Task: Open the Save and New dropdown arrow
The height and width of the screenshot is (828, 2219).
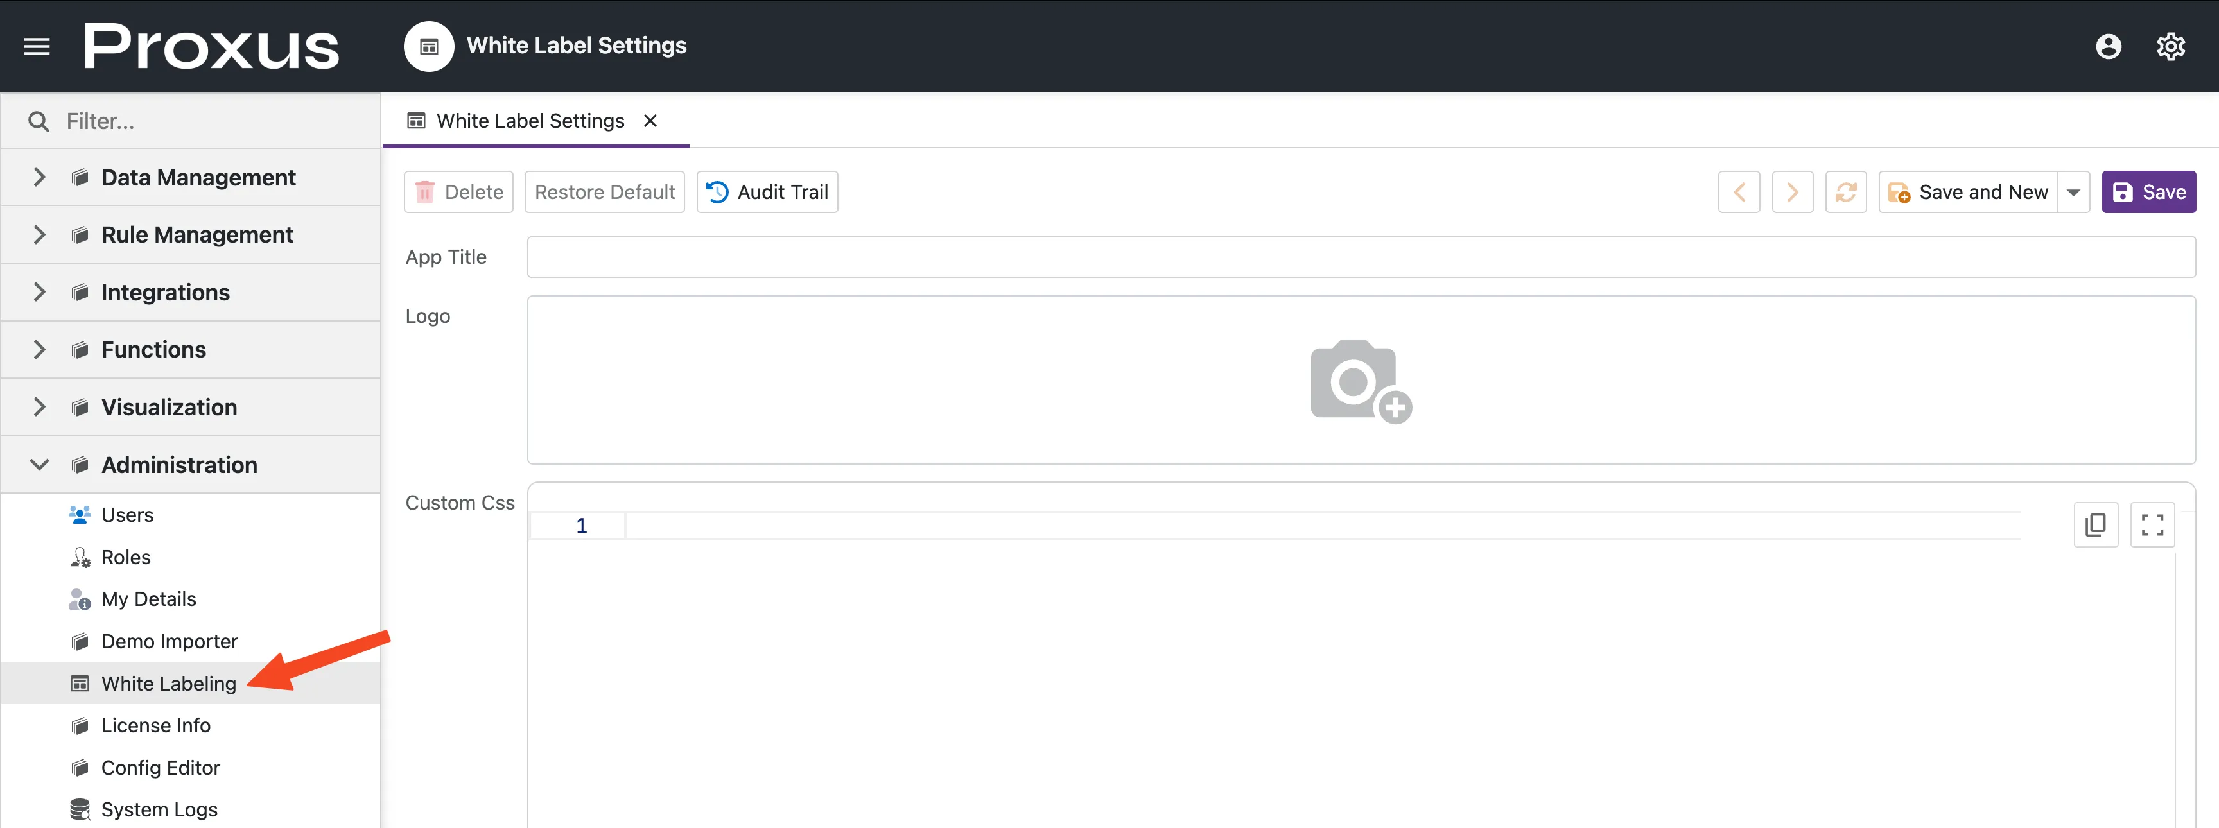Action: click(2073, 192)
